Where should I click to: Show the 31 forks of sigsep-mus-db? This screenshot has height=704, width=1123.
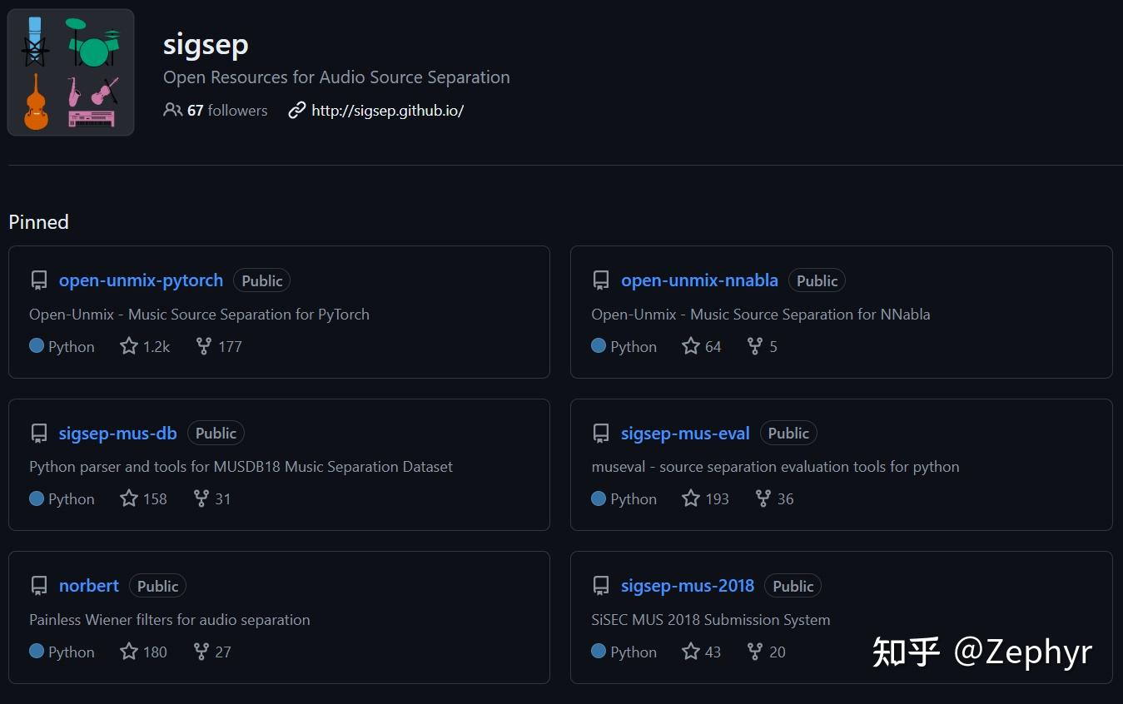[x=212, y=499]
